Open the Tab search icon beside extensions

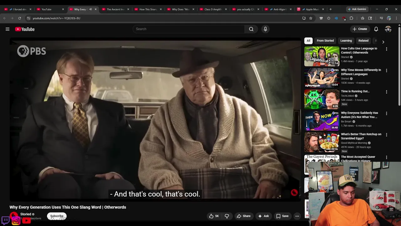pyautogui.click(x=370, y=18)
